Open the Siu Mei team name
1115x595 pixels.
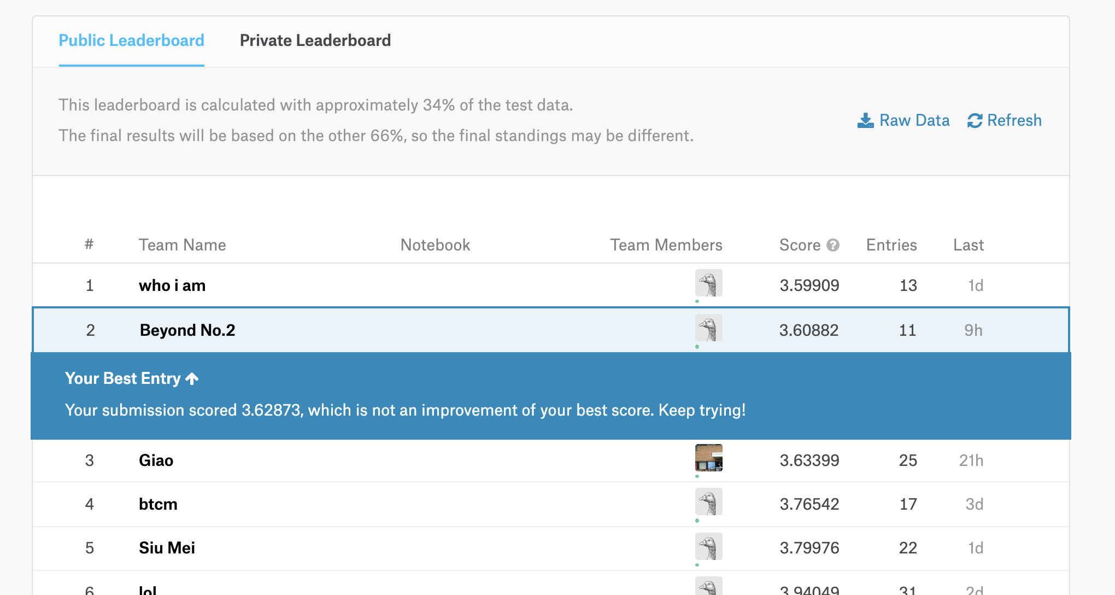coord(167,548)
